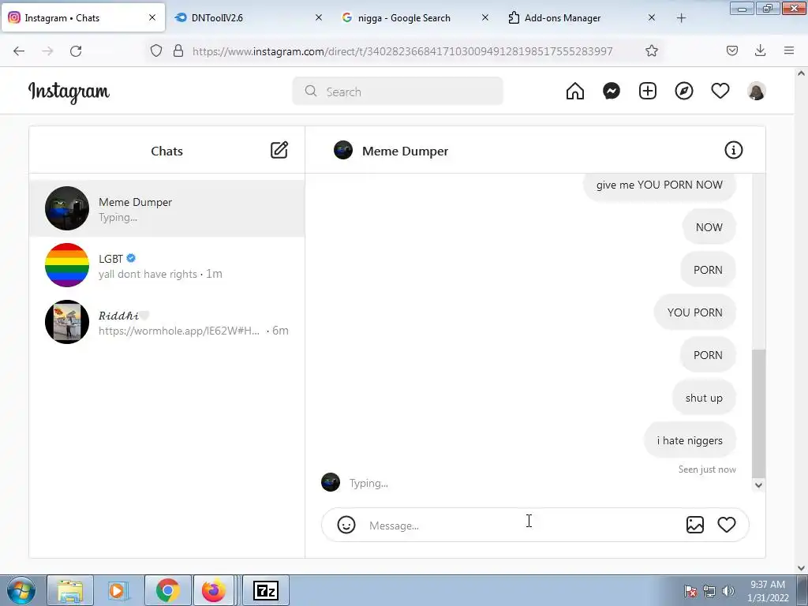Click the rainbow LGBT avatar
Screen dimensions: 808x606
coord(67,265)
